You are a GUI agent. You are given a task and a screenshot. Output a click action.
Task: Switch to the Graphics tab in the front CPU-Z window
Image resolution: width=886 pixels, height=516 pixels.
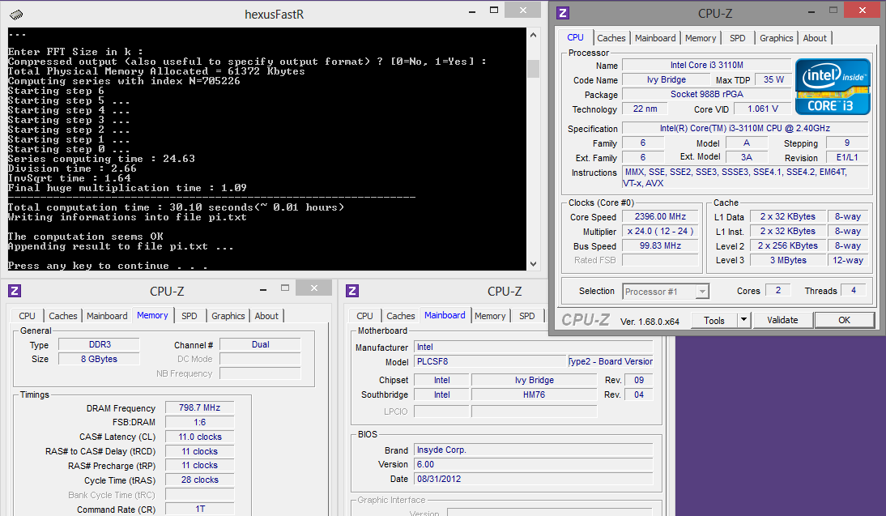click(x=777, y=38)
